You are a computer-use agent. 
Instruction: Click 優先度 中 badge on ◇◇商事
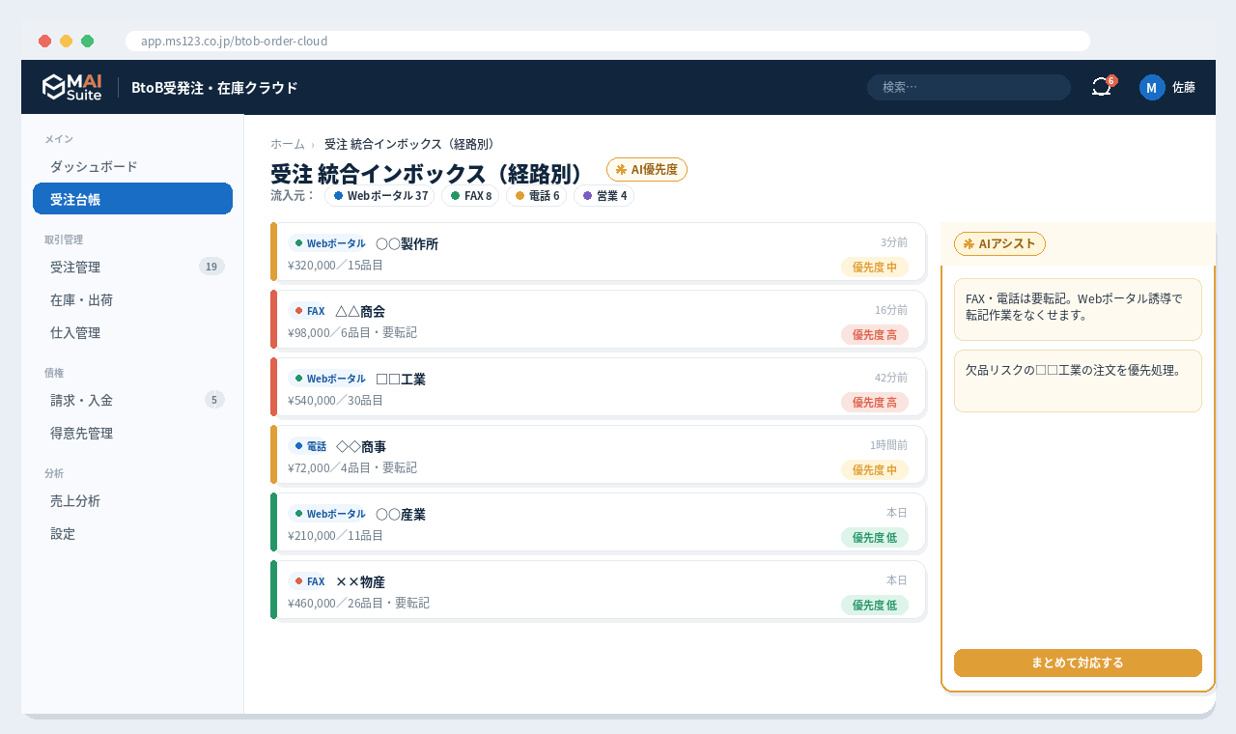[874, 470]
